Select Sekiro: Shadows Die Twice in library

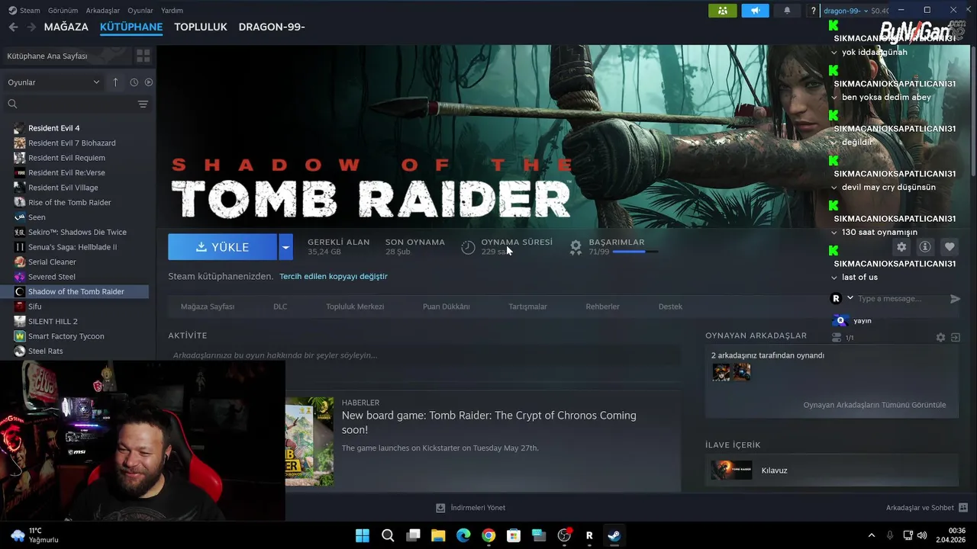[x=77, y=232]
